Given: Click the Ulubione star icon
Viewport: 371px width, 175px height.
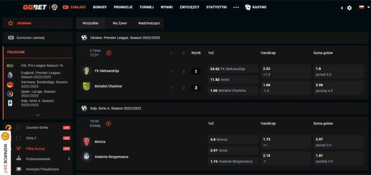Looking at the screenshot, I should [x=11, y=23].
